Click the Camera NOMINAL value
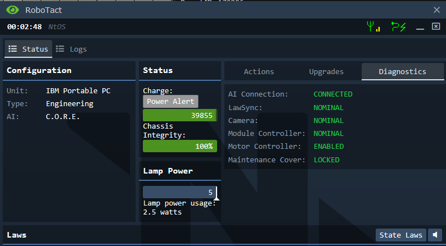The width and height of the screenshot is (446, 246). click(328, 120)
